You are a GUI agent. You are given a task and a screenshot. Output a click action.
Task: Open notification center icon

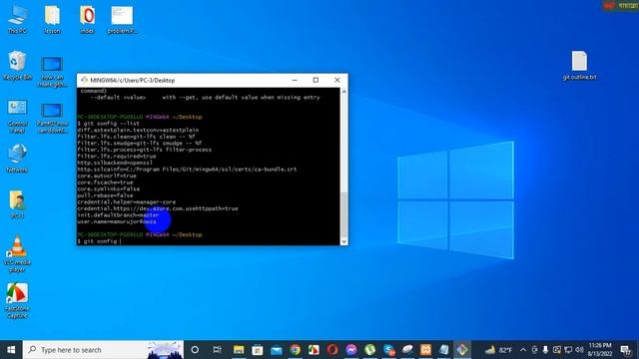[x=626, y=350]
